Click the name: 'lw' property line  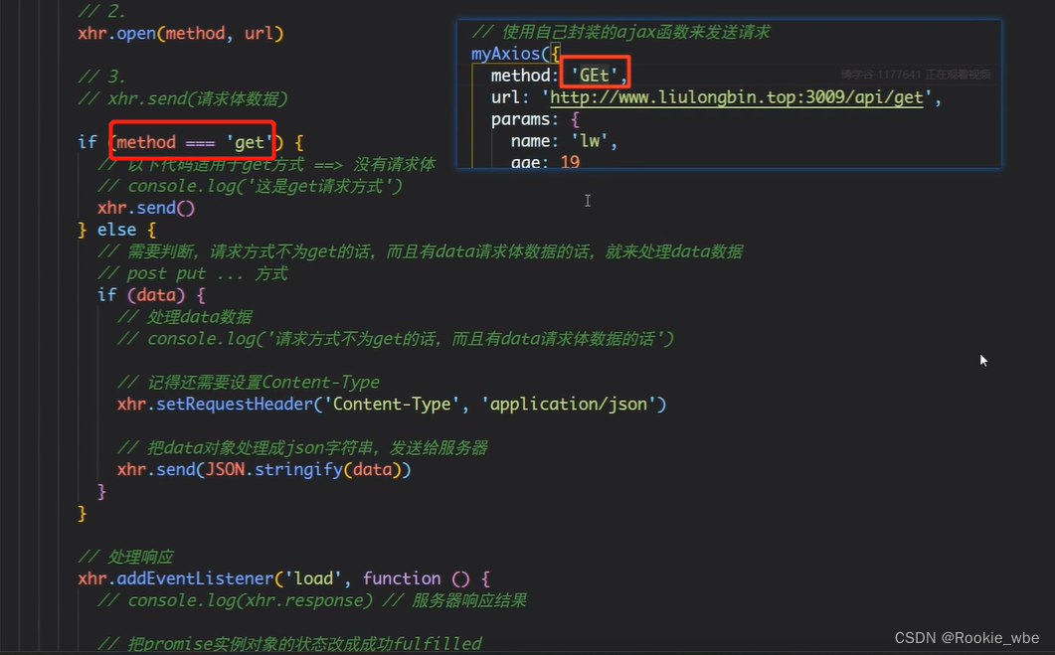tap(564, 141)
